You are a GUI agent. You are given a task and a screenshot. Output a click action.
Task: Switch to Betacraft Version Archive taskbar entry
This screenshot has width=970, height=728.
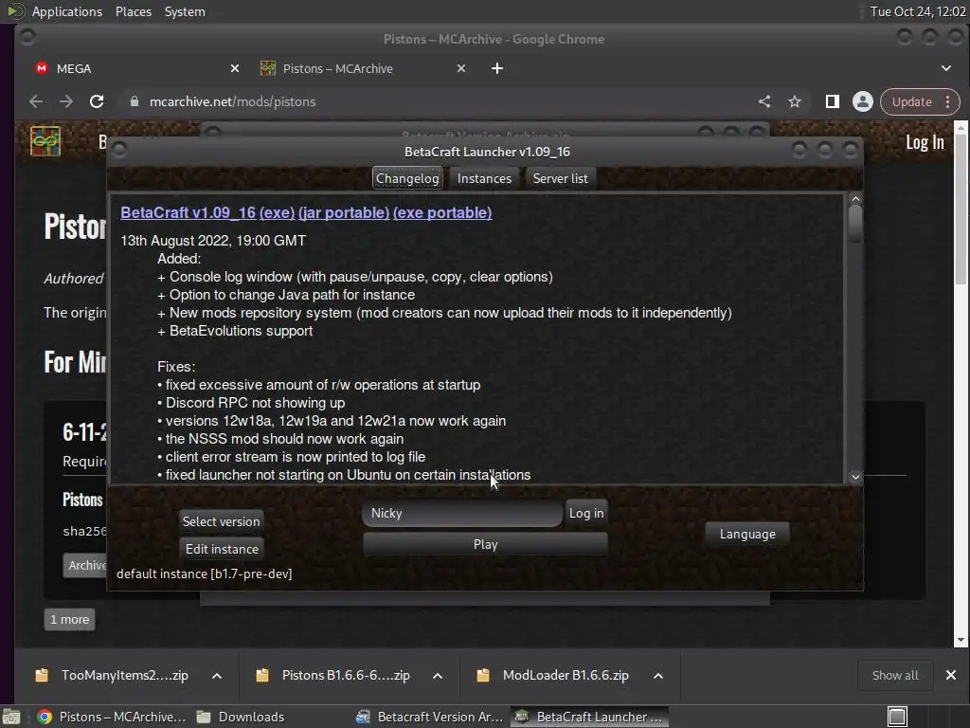(431, 717)
